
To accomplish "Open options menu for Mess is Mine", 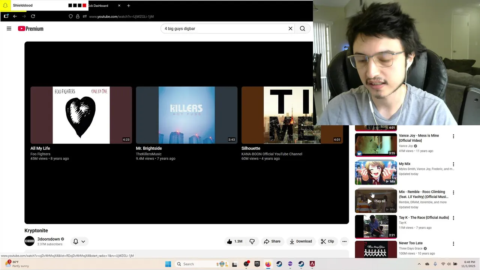I will click(x=453, y=136).
